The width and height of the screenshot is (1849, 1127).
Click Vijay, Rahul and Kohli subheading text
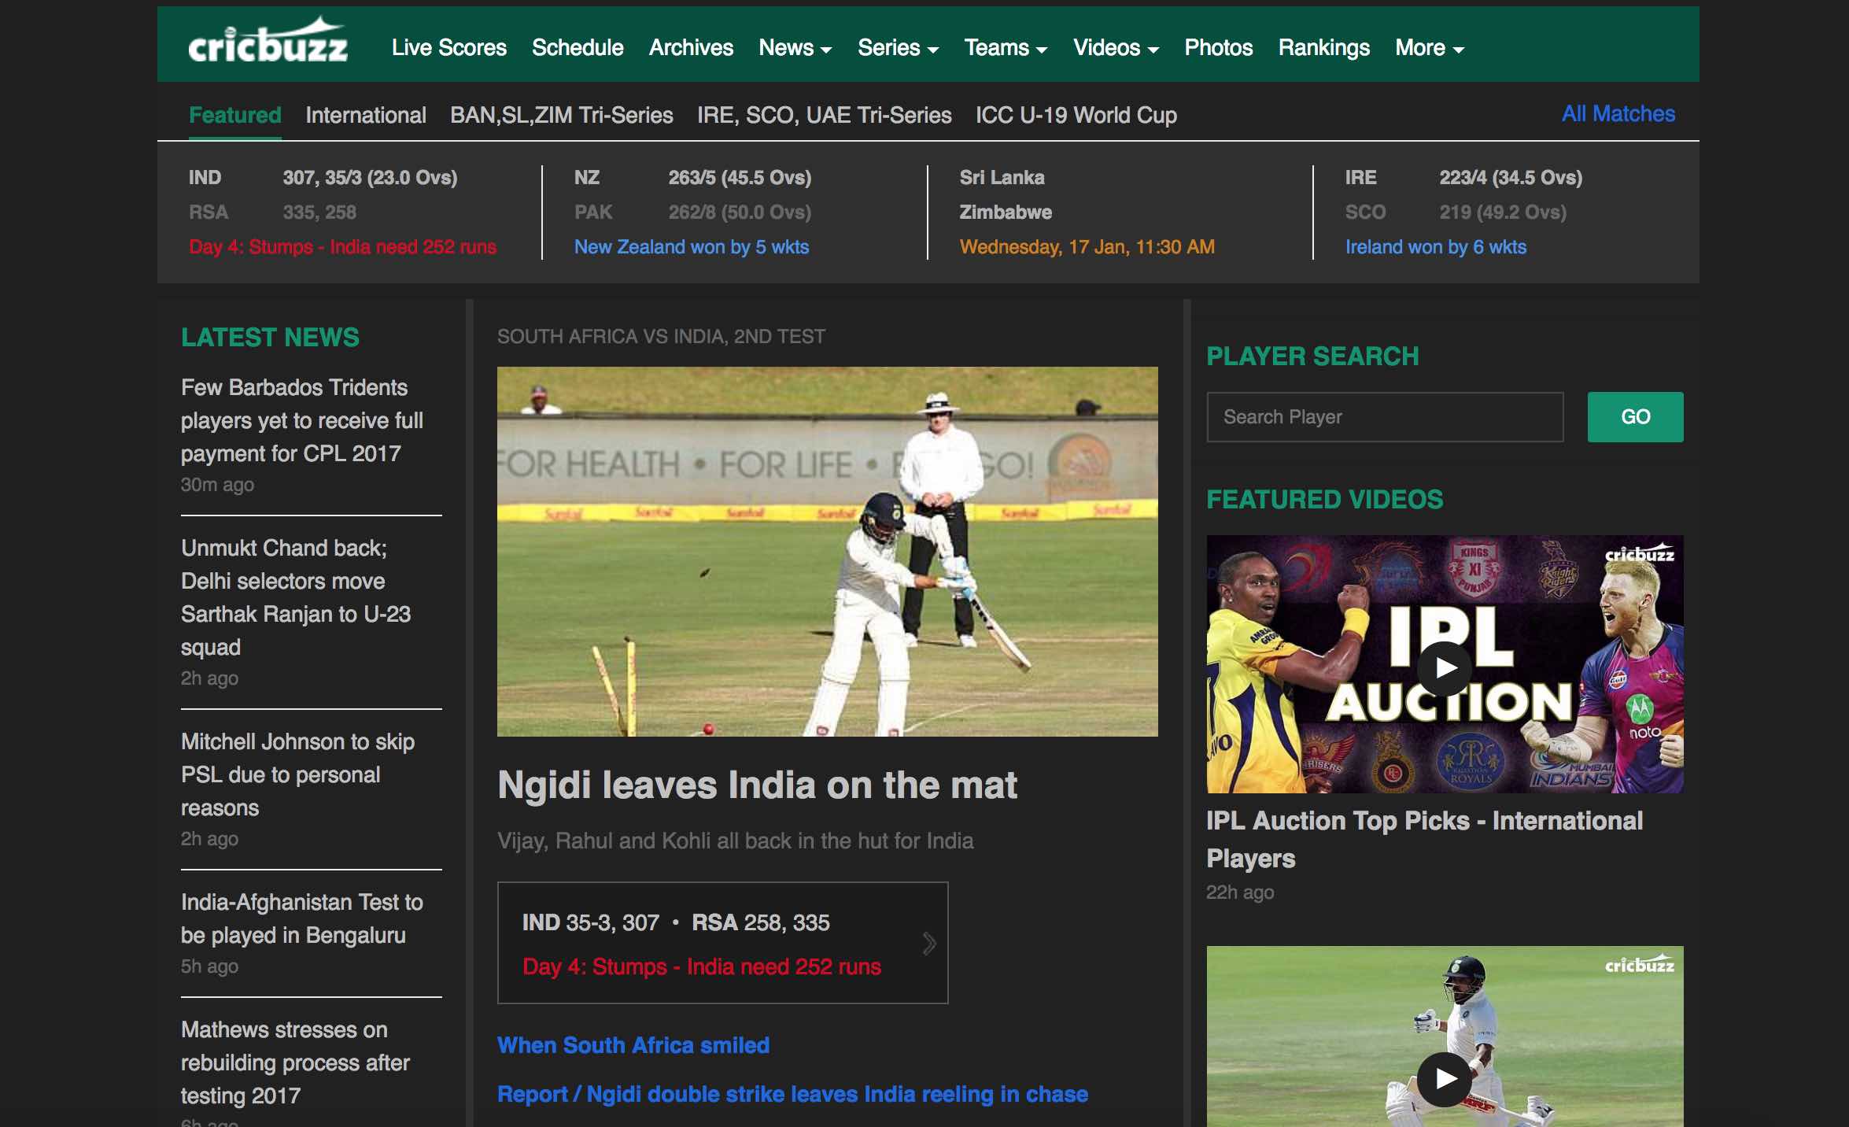click(736, 841)
